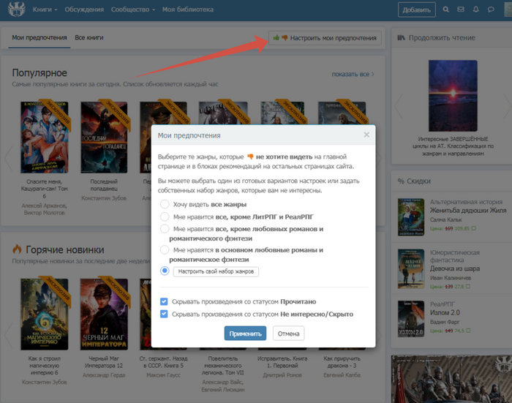Click the Продолжить чтение heading
Viewport: 512px width, 403px height.
click(x=436, y=37)
